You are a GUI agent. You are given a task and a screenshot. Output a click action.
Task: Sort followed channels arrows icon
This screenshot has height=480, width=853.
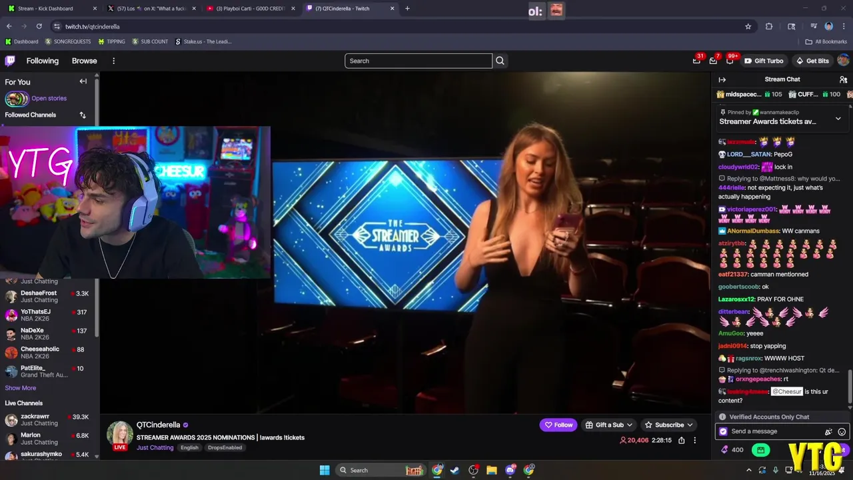pos(83,115)
